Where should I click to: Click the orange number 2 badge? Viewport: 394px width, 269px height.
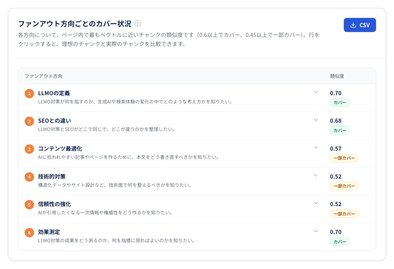tap(30, 122)
